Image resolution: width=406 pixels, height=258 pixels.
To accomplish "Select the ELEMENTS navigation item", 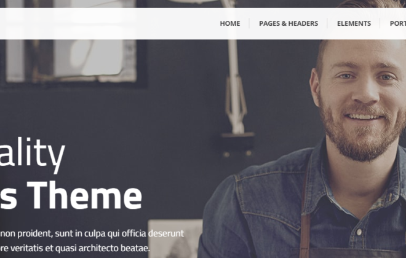I will click(x=354, y=23).
